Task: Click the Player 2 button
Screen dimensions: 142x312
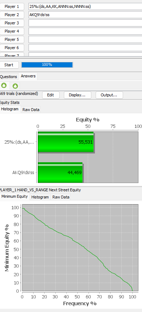Action: click(12, 15)
